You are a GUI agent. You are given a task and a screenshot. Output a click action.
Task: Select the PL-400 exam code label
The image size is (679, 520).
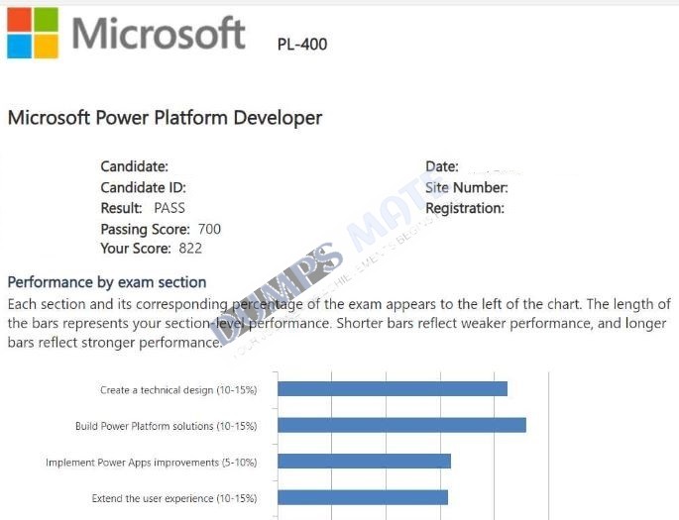click(x=302, y=45)
